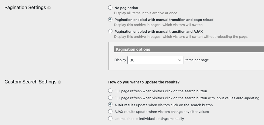Choose full page refresh with input values auto-updating
Image resolution: width=264 pixels, height=125 pixels.
coord(110,98)
